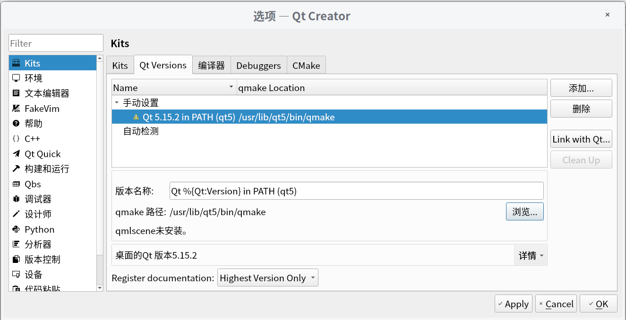The image size is (626, 320).
Task: Collapse the 手动设置 tree group
Action: [117, 102]
